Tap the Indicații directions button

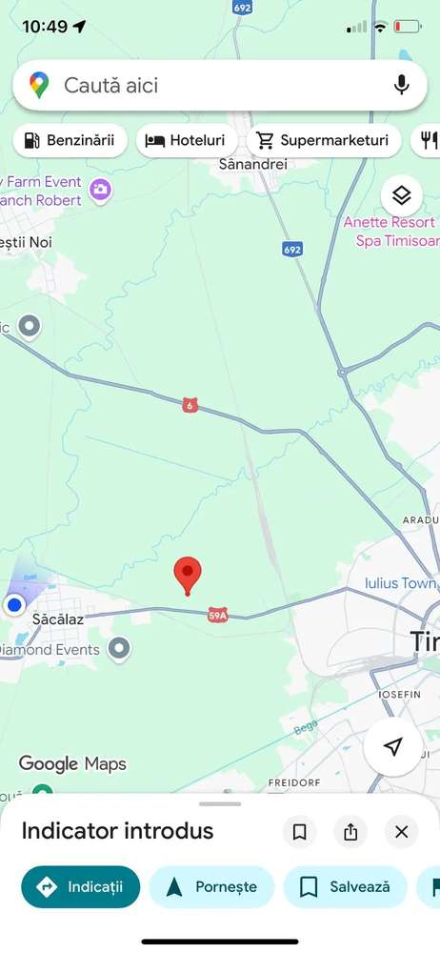click(81, 886)
